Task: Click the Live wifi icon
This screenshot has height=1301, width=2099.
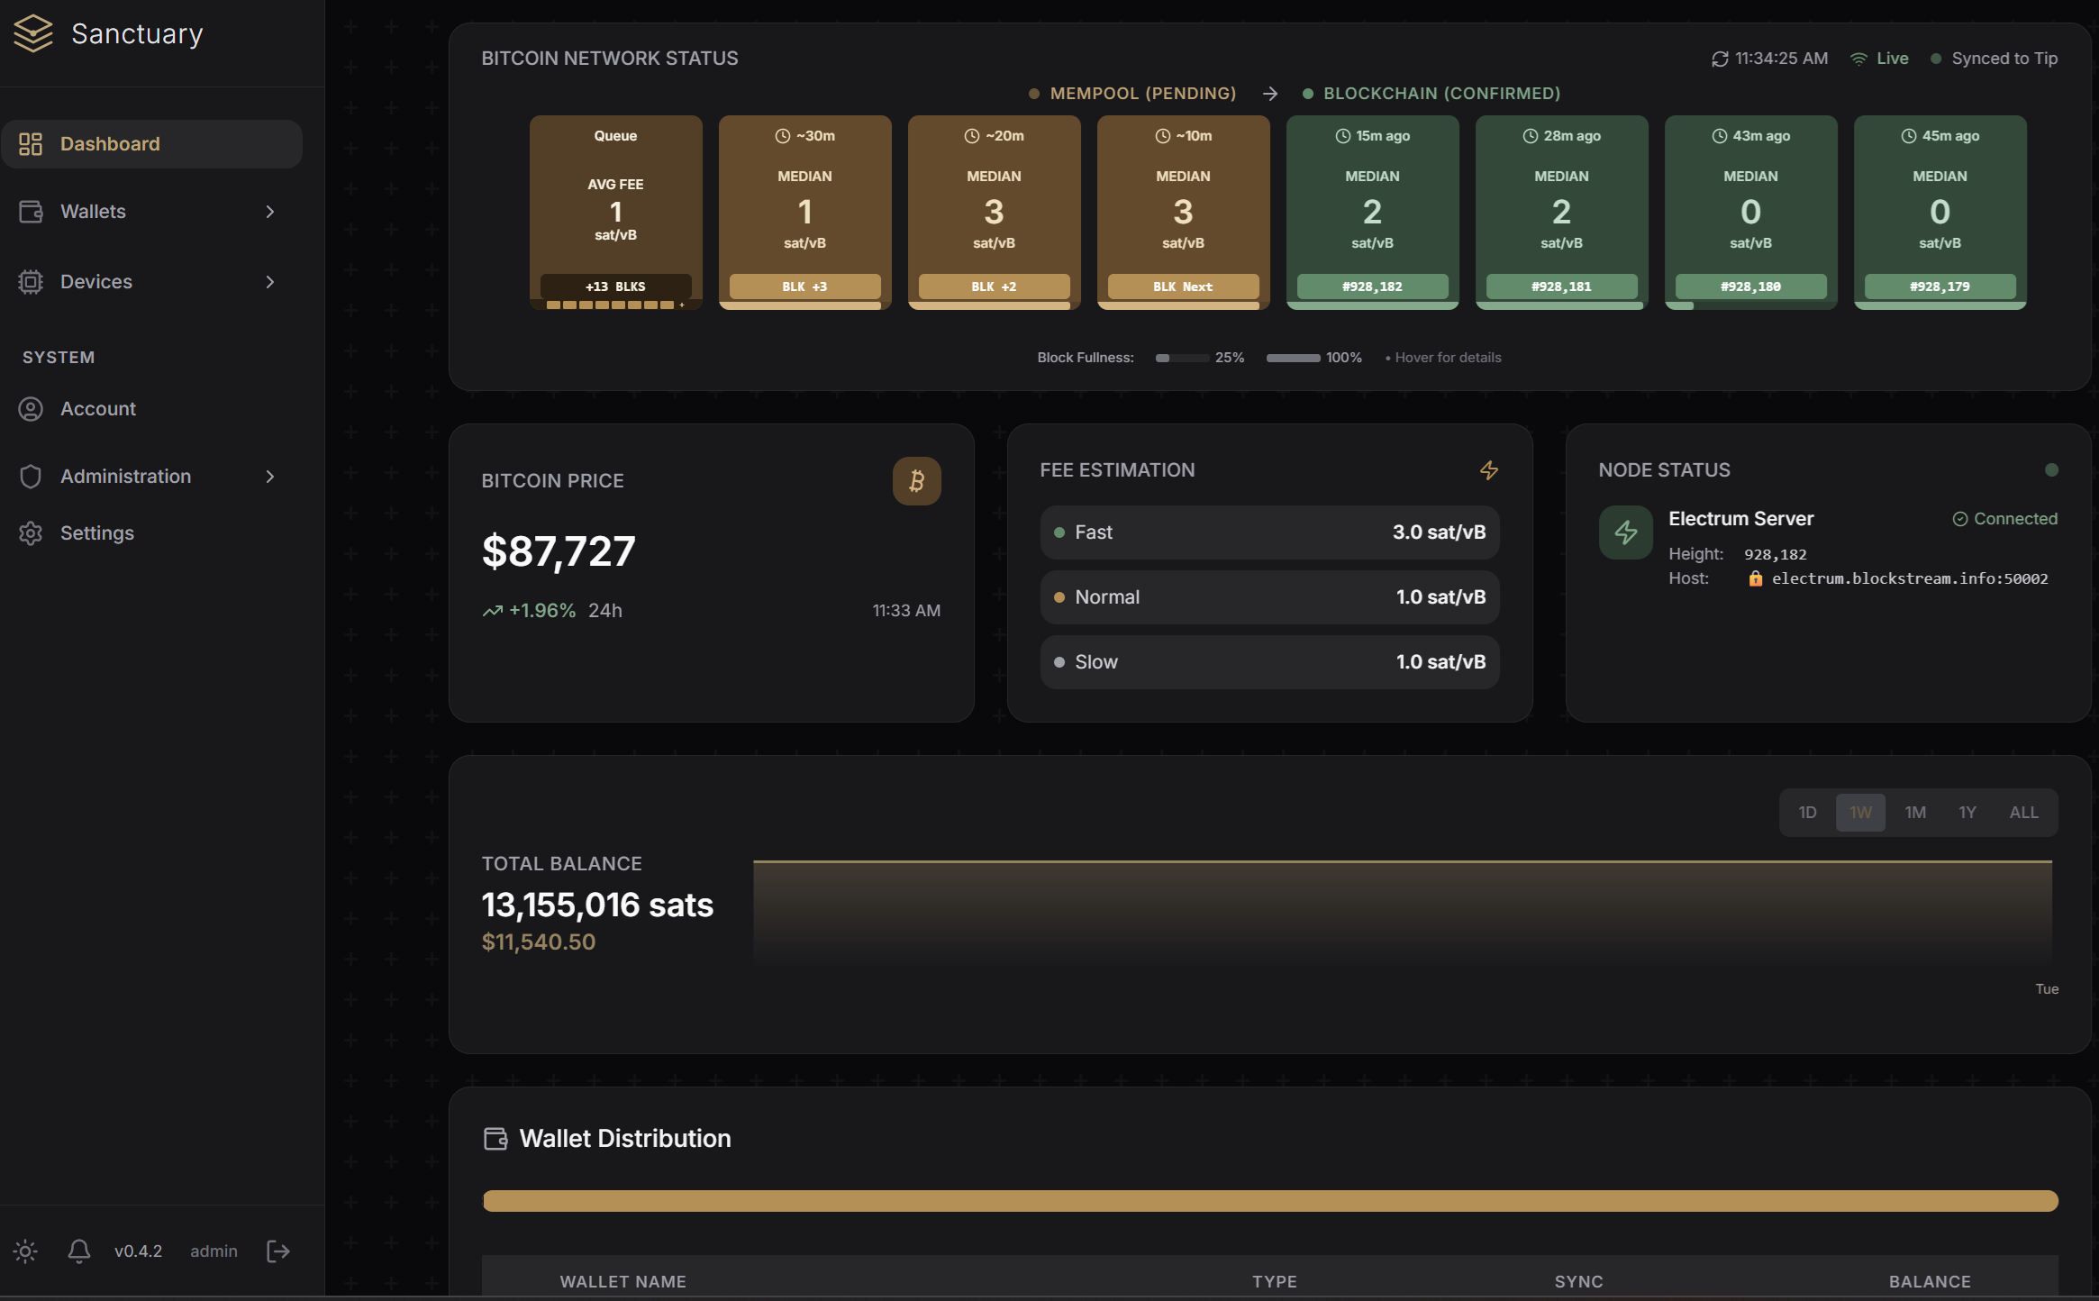Action: pos(1858,59)
